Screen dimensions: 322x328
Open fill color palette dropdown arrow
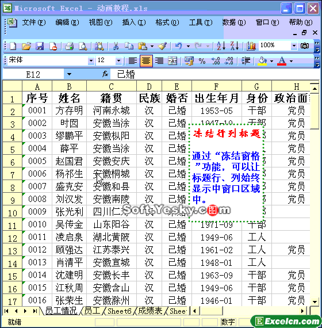(x=271, y=62)
